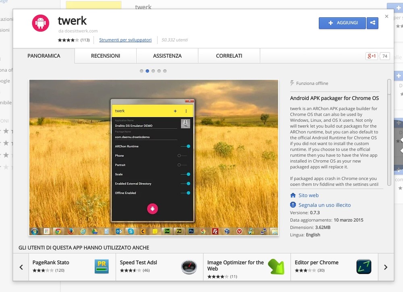Switch to the ASSISTENZA tab
The width and height of the screenshot is (403, 292).
[167, 56]
